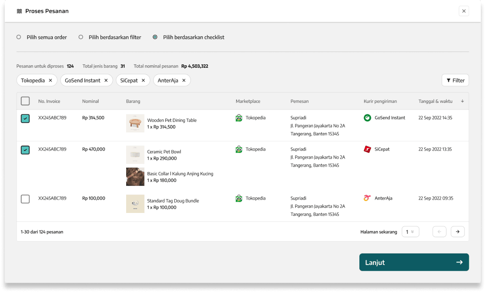Click the Wooden Pet Dining Table thumbnail
The width and height of the screenshot is (486, 293).
pyautogui.click(x=135, y=123)
